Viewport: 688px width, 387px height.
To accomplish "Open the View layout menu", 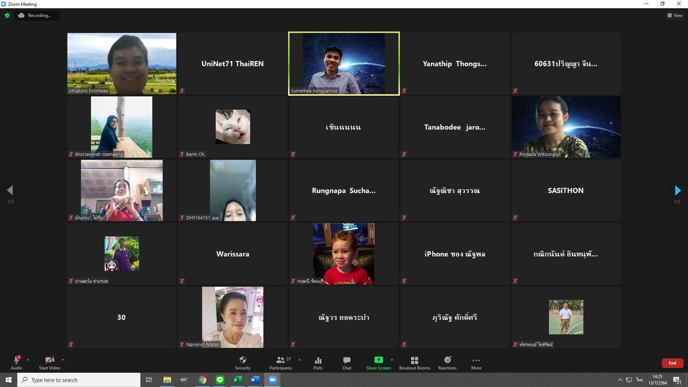I will [x=675, y=15].
